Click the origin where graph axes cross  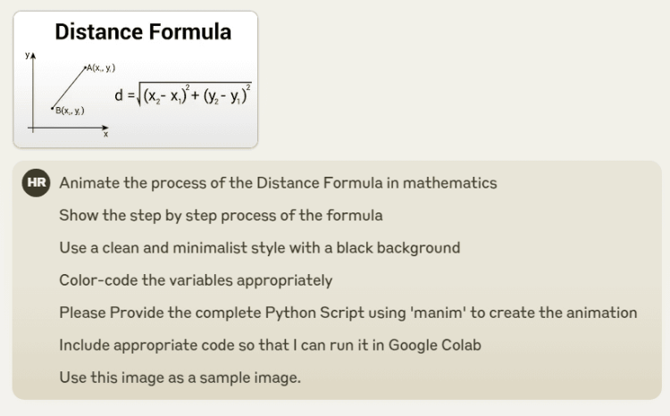pos(33,128)
